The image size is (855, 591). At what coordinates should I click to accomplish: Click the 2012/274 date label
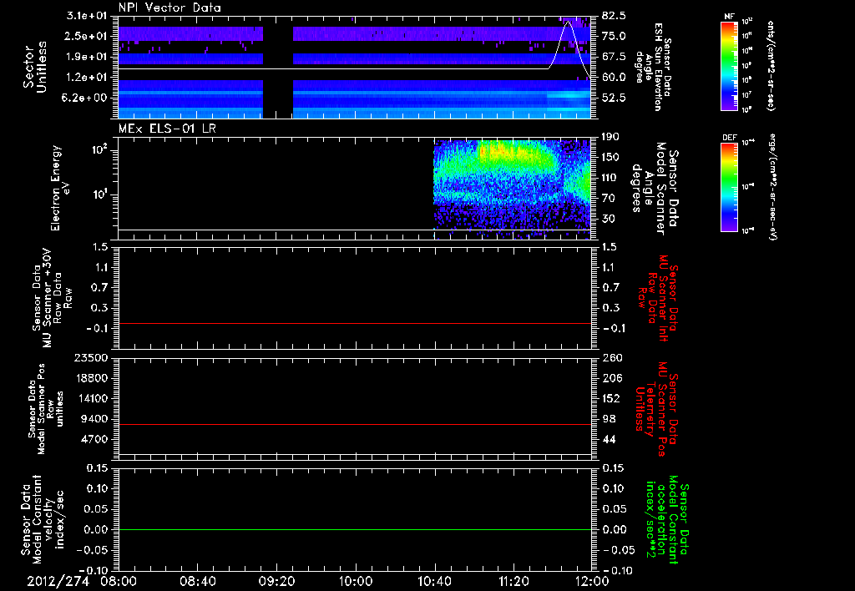tap(58, 581)
